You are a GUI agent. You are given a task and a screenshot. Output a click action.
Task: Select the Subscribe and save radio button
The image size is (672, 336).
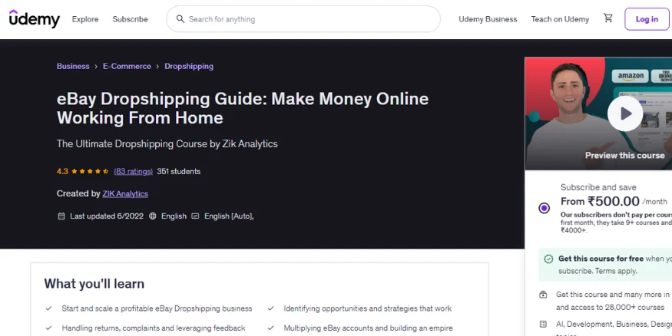[544, 208]
